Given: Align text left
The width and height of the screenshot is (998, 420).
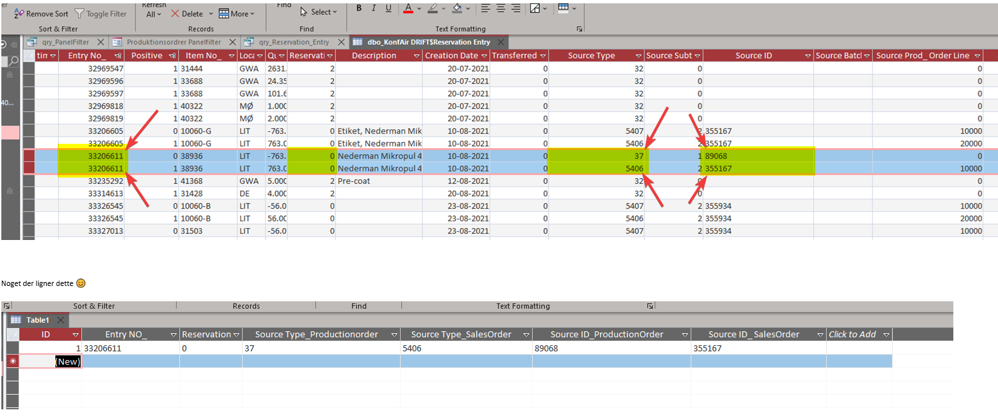Looking at the screenshot, I should coord(485,8).
